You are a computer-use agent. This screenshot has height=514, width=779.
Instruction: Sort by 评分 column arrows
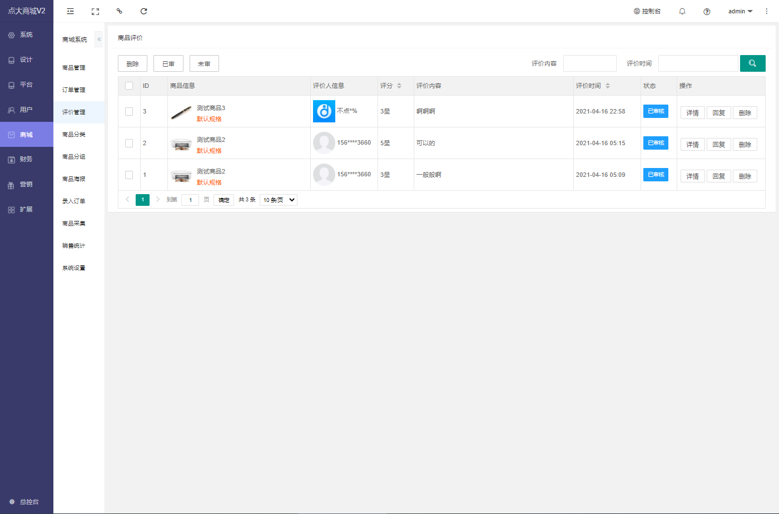[399, 86]
